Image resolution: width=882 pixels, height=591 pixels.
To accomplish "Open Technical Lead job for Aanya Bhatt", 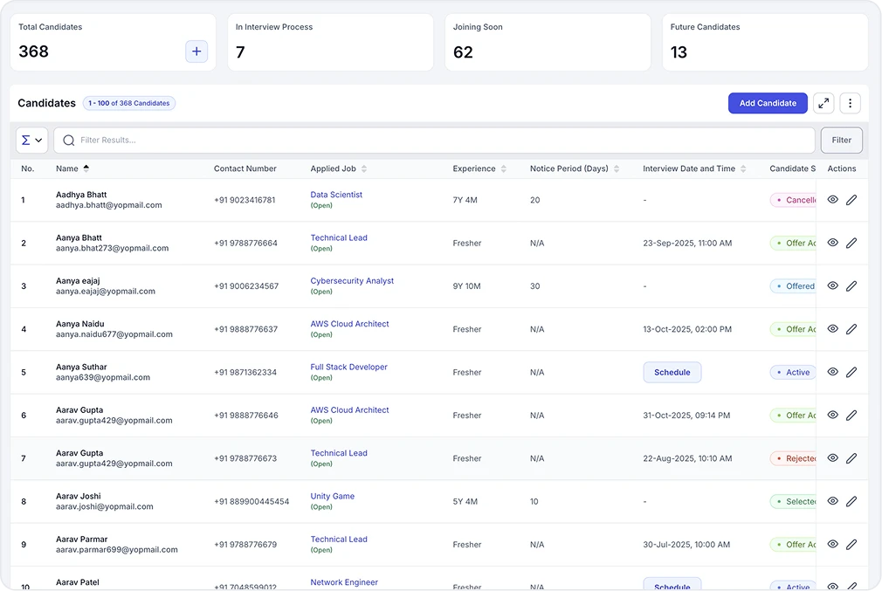I will [x=339, y=237].
